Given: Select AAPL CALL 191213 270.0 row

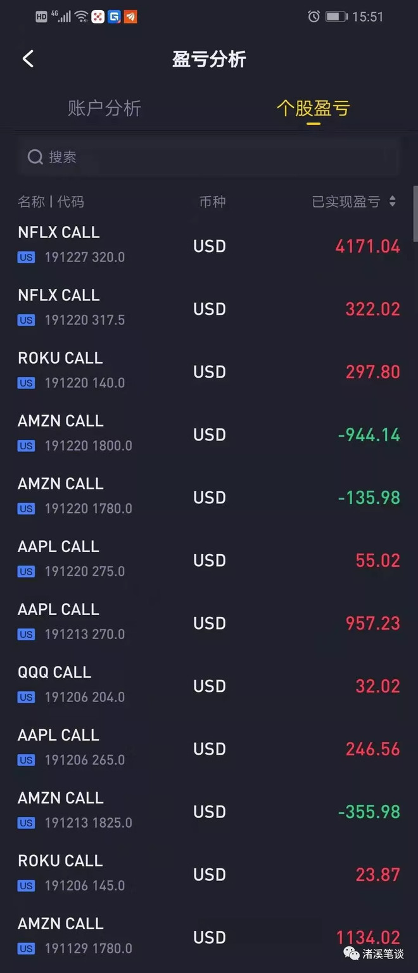Looking at the screenshot, I should [209, 622].
